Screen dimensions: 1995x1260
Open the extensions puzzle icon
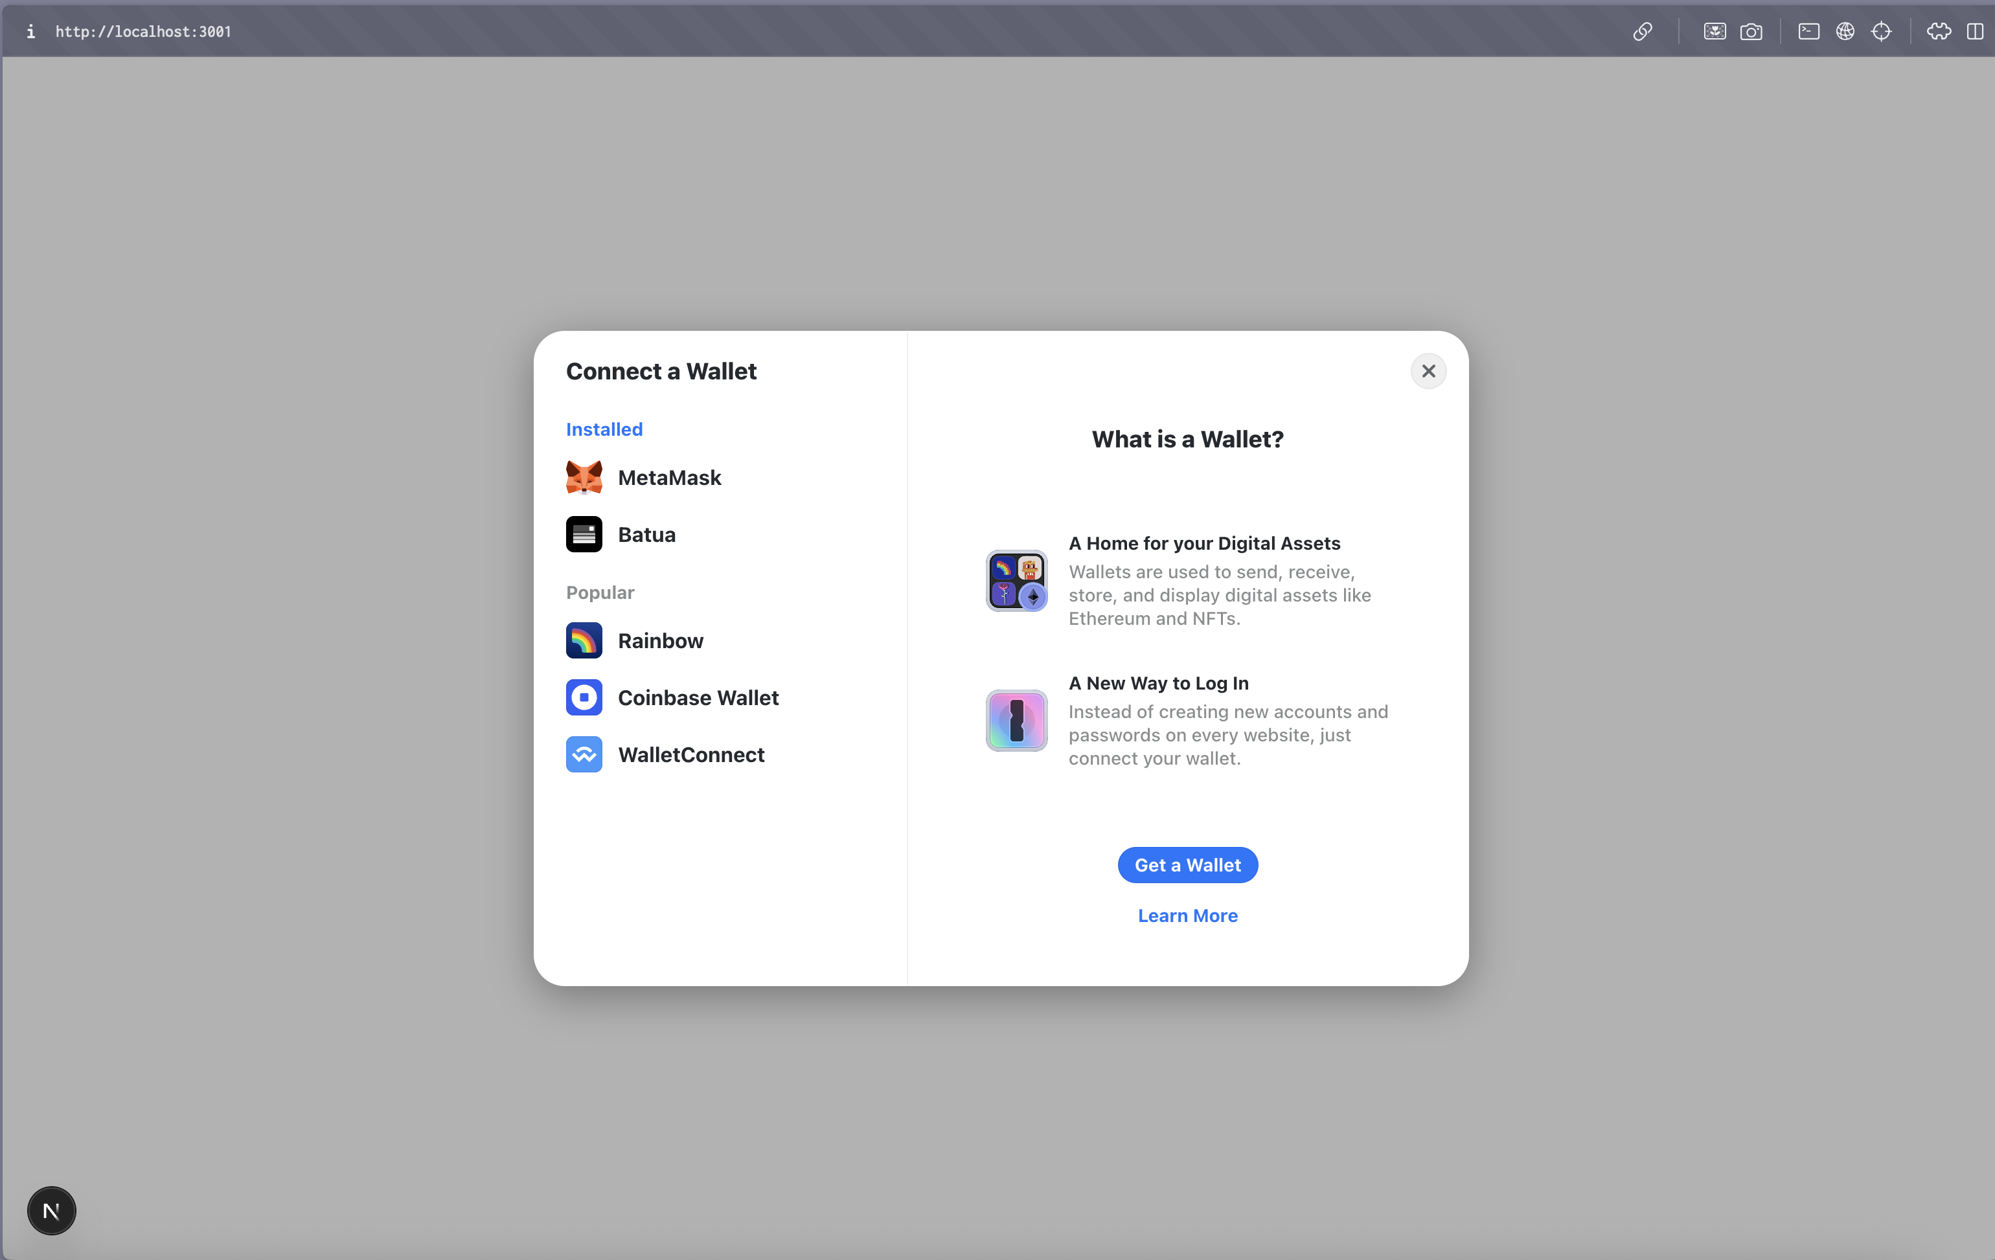click(1938, 32)
